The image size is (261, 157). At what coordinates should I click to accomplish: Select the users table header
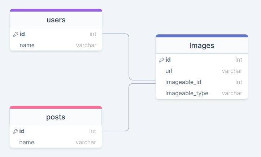point(56,20)
